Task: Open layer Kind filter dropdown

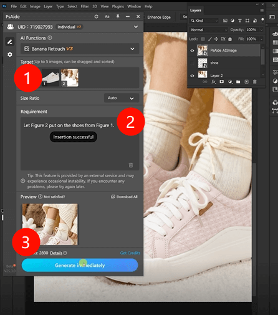Action: 204,21
